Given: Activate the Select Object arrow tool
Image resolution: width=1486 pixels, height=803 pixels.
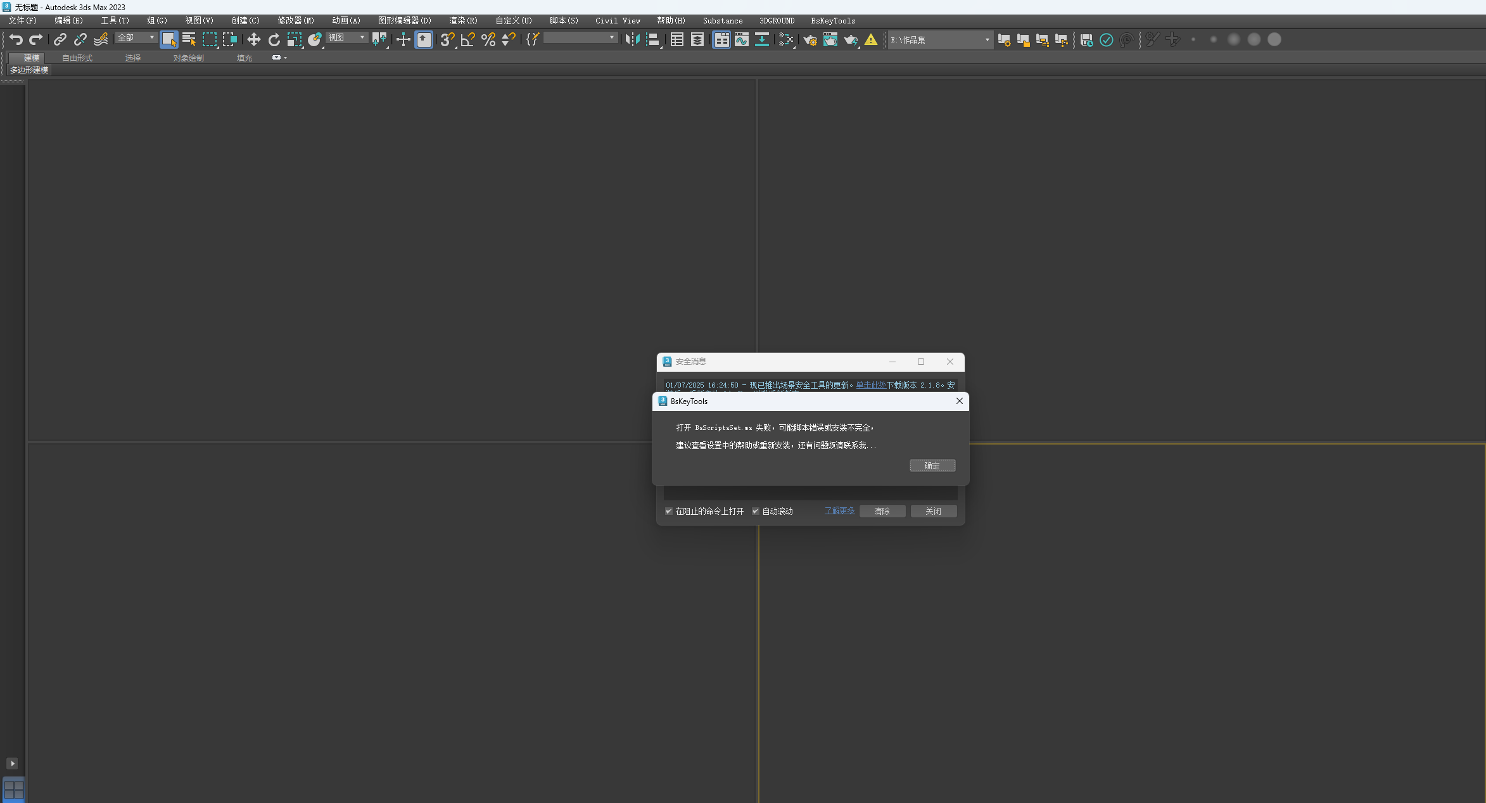Looking at the screenshot, I should pos(168,40).
